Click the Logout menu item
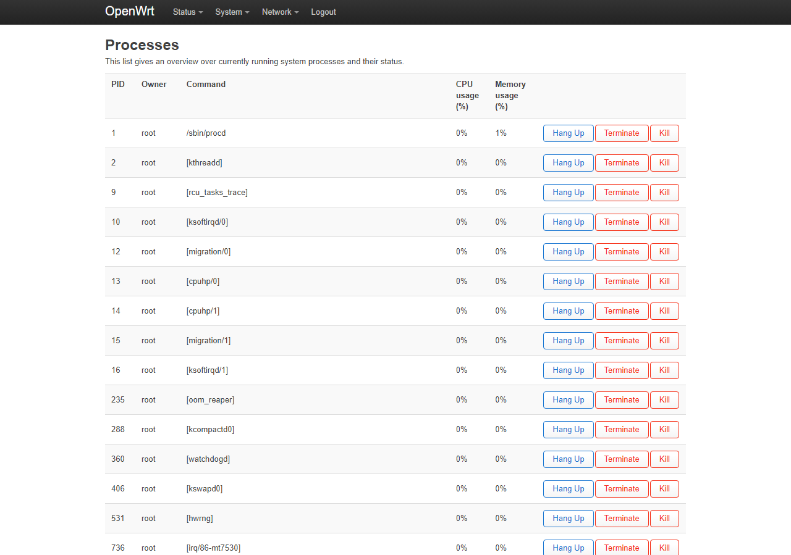The image size is (791, 555). pos(323,12)
